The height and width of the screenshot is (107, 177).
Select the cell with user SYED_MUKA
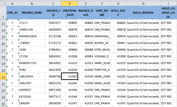[102, 50]
